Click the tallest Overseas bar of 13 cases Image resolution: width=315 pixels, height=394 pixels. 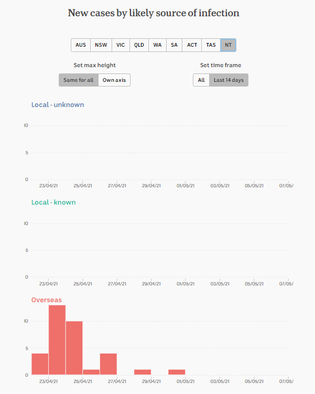point(57,340)
